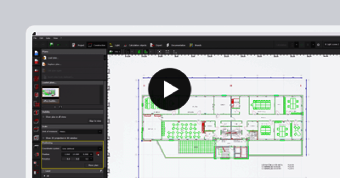Click the Align to view button

coord(95,121)
